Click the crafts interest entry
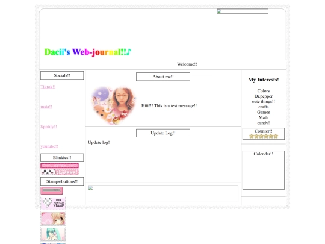 264,107
